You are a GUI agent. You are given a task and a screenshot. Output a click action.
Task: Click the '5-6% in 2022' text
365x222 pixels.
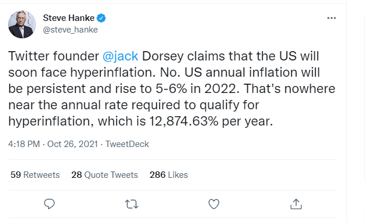(198, 89)
